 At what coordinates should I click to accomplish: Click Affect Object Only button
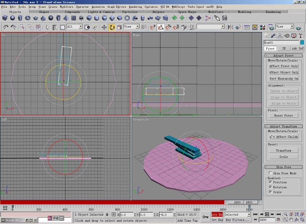pos(284,72)
